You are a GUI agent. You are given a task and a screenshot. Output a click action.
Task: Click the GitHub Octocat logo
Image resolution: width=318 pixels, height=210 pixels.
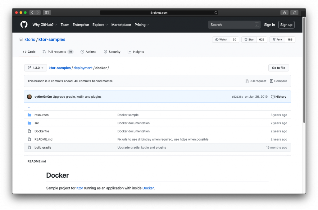[24, 25]
